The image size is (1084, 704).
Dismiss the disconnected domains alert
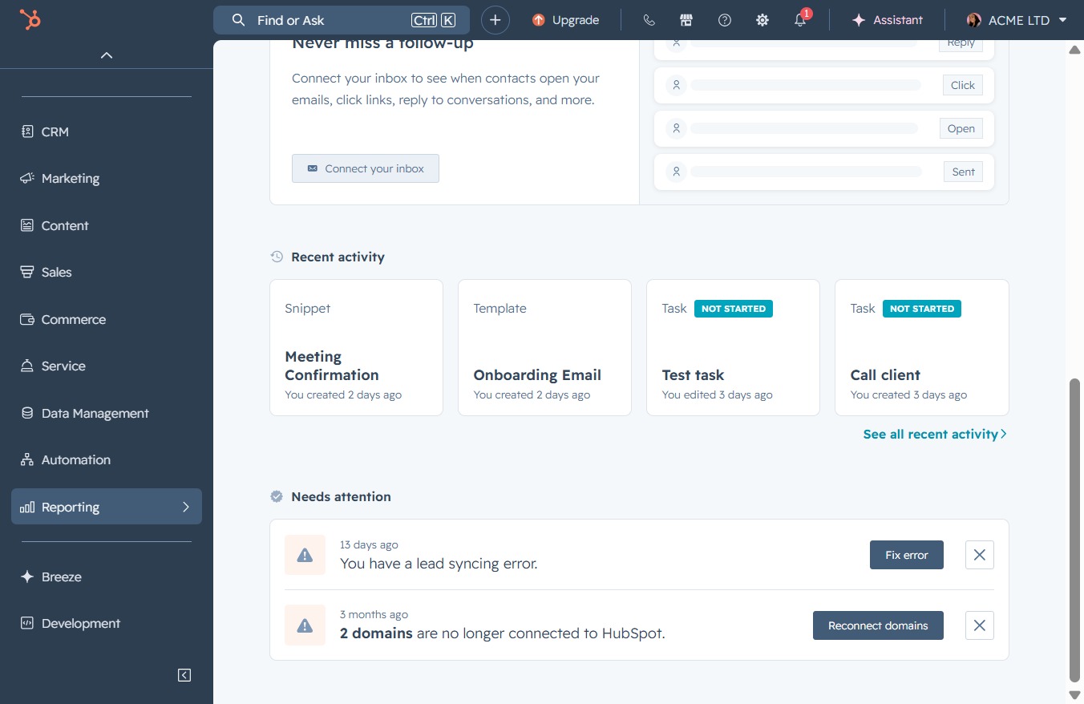pyautogui.click(x=980, y=625)
